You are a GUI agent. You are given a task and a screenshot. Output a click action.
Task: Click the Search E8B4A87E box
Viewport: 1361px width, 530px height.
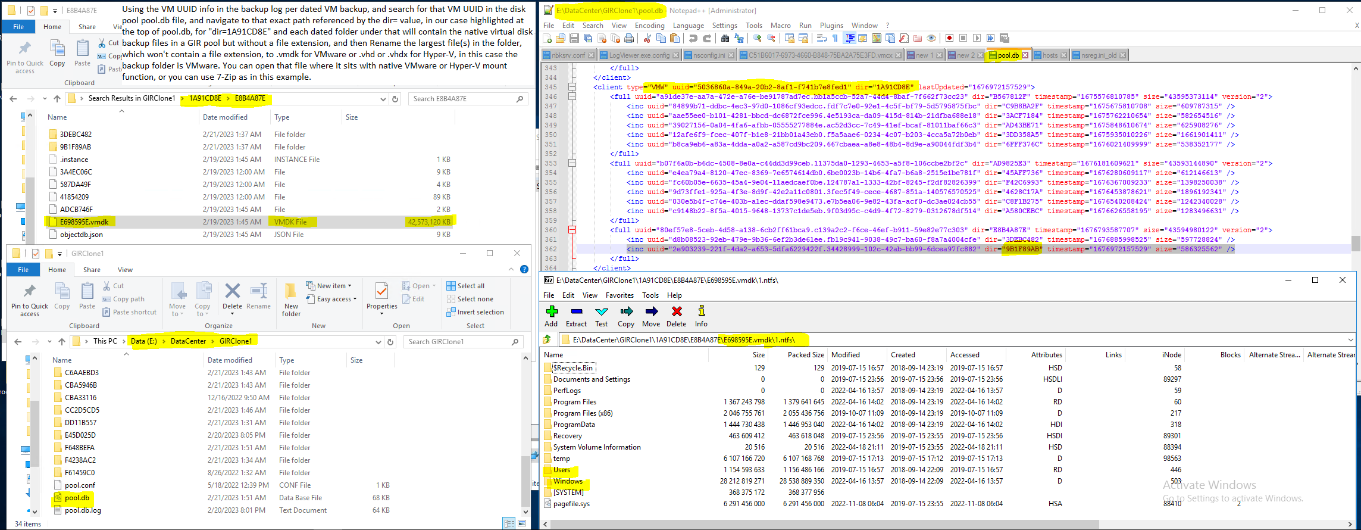point(468,99)
